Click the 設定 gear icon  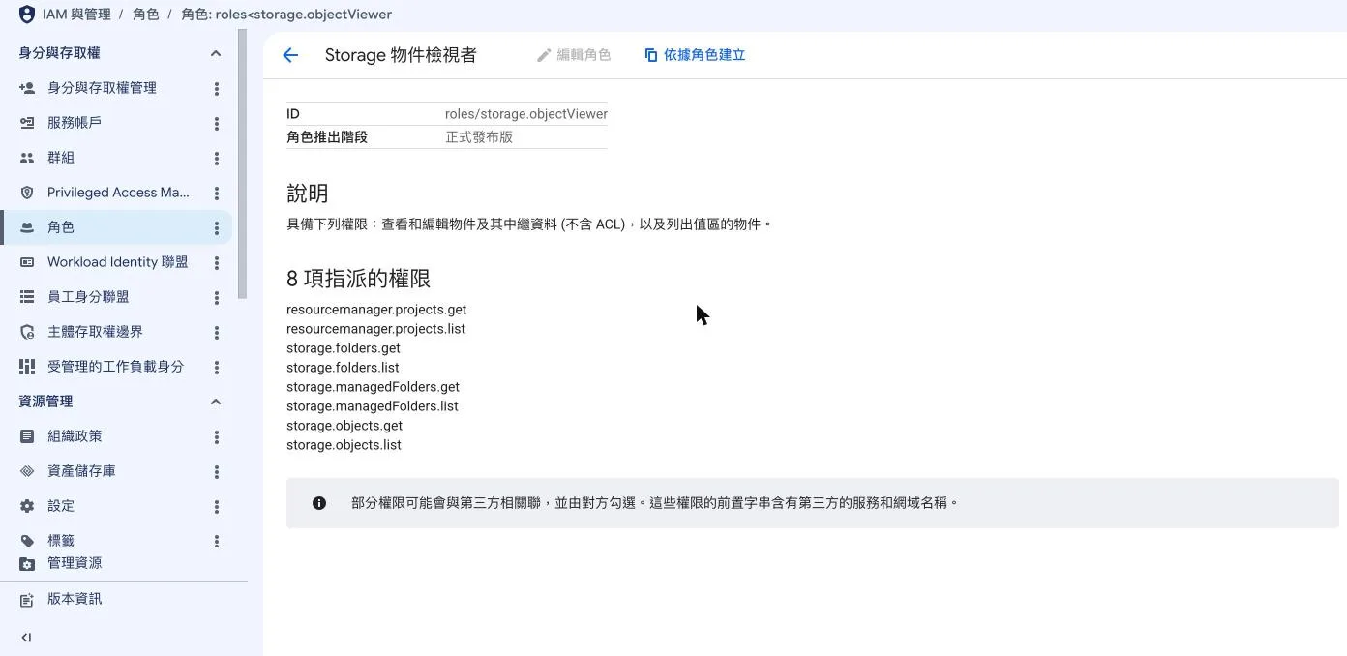(x=27, y=506)
